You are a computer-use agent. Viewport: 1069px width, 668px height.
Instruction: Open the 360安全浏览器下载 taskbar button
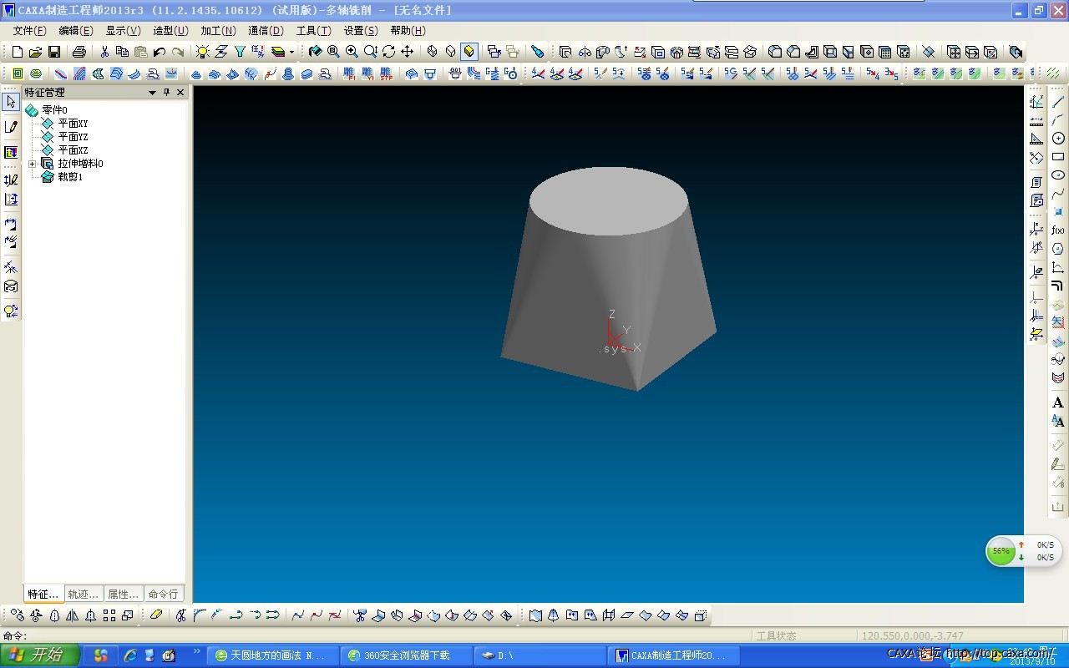click(406, 655)
